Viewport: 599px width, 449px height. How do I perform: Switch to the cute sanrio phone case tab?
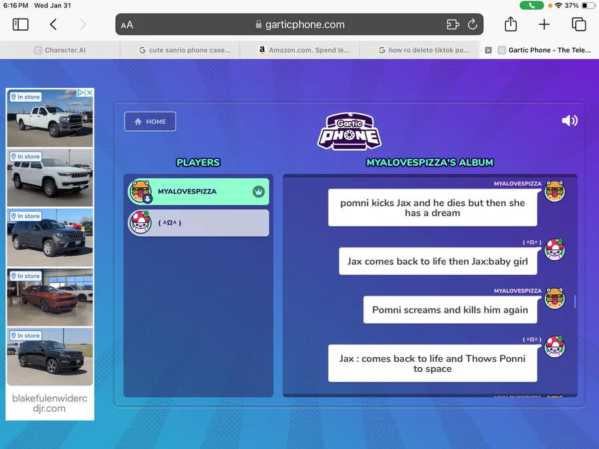point(180,50)
